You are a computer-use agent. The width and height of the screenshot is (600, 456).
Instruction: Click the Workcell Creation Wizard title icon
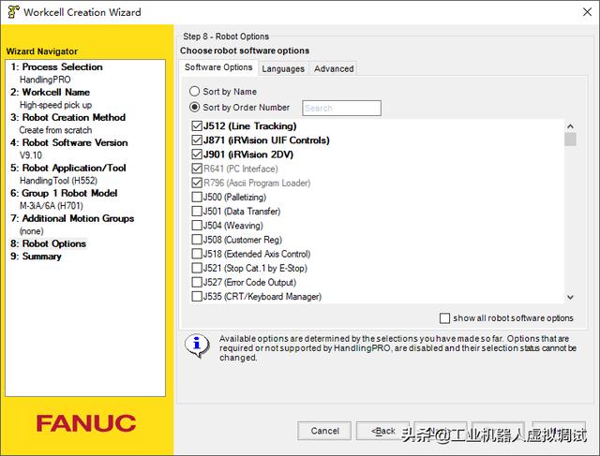click(x=13, y=12)
